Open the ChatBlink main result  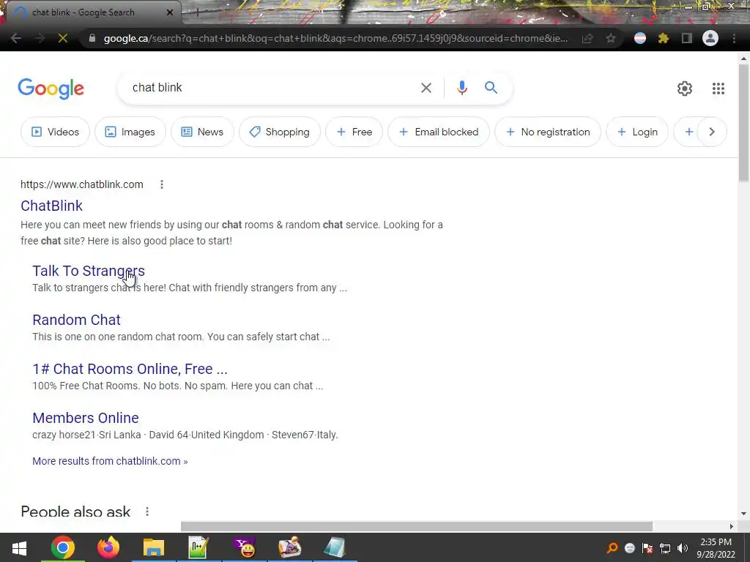(52, 206)
